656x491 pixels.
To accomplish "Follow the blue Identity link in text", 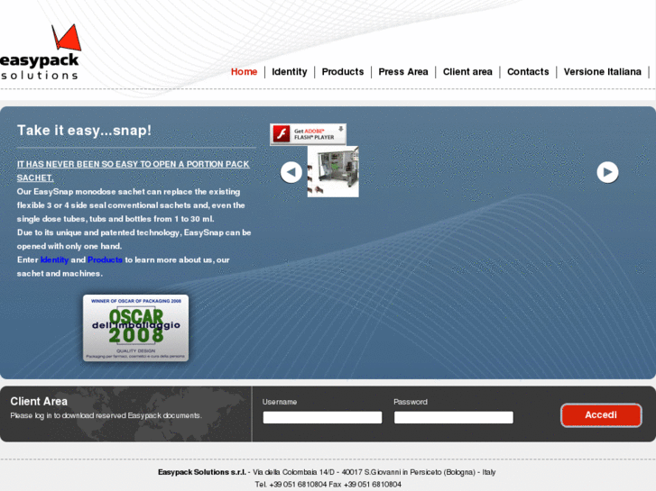I will [54, 260].
